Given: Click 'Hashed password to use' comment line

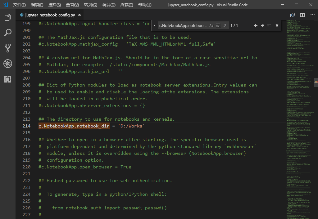Looking at the screenshot, I should pos(105,181).
